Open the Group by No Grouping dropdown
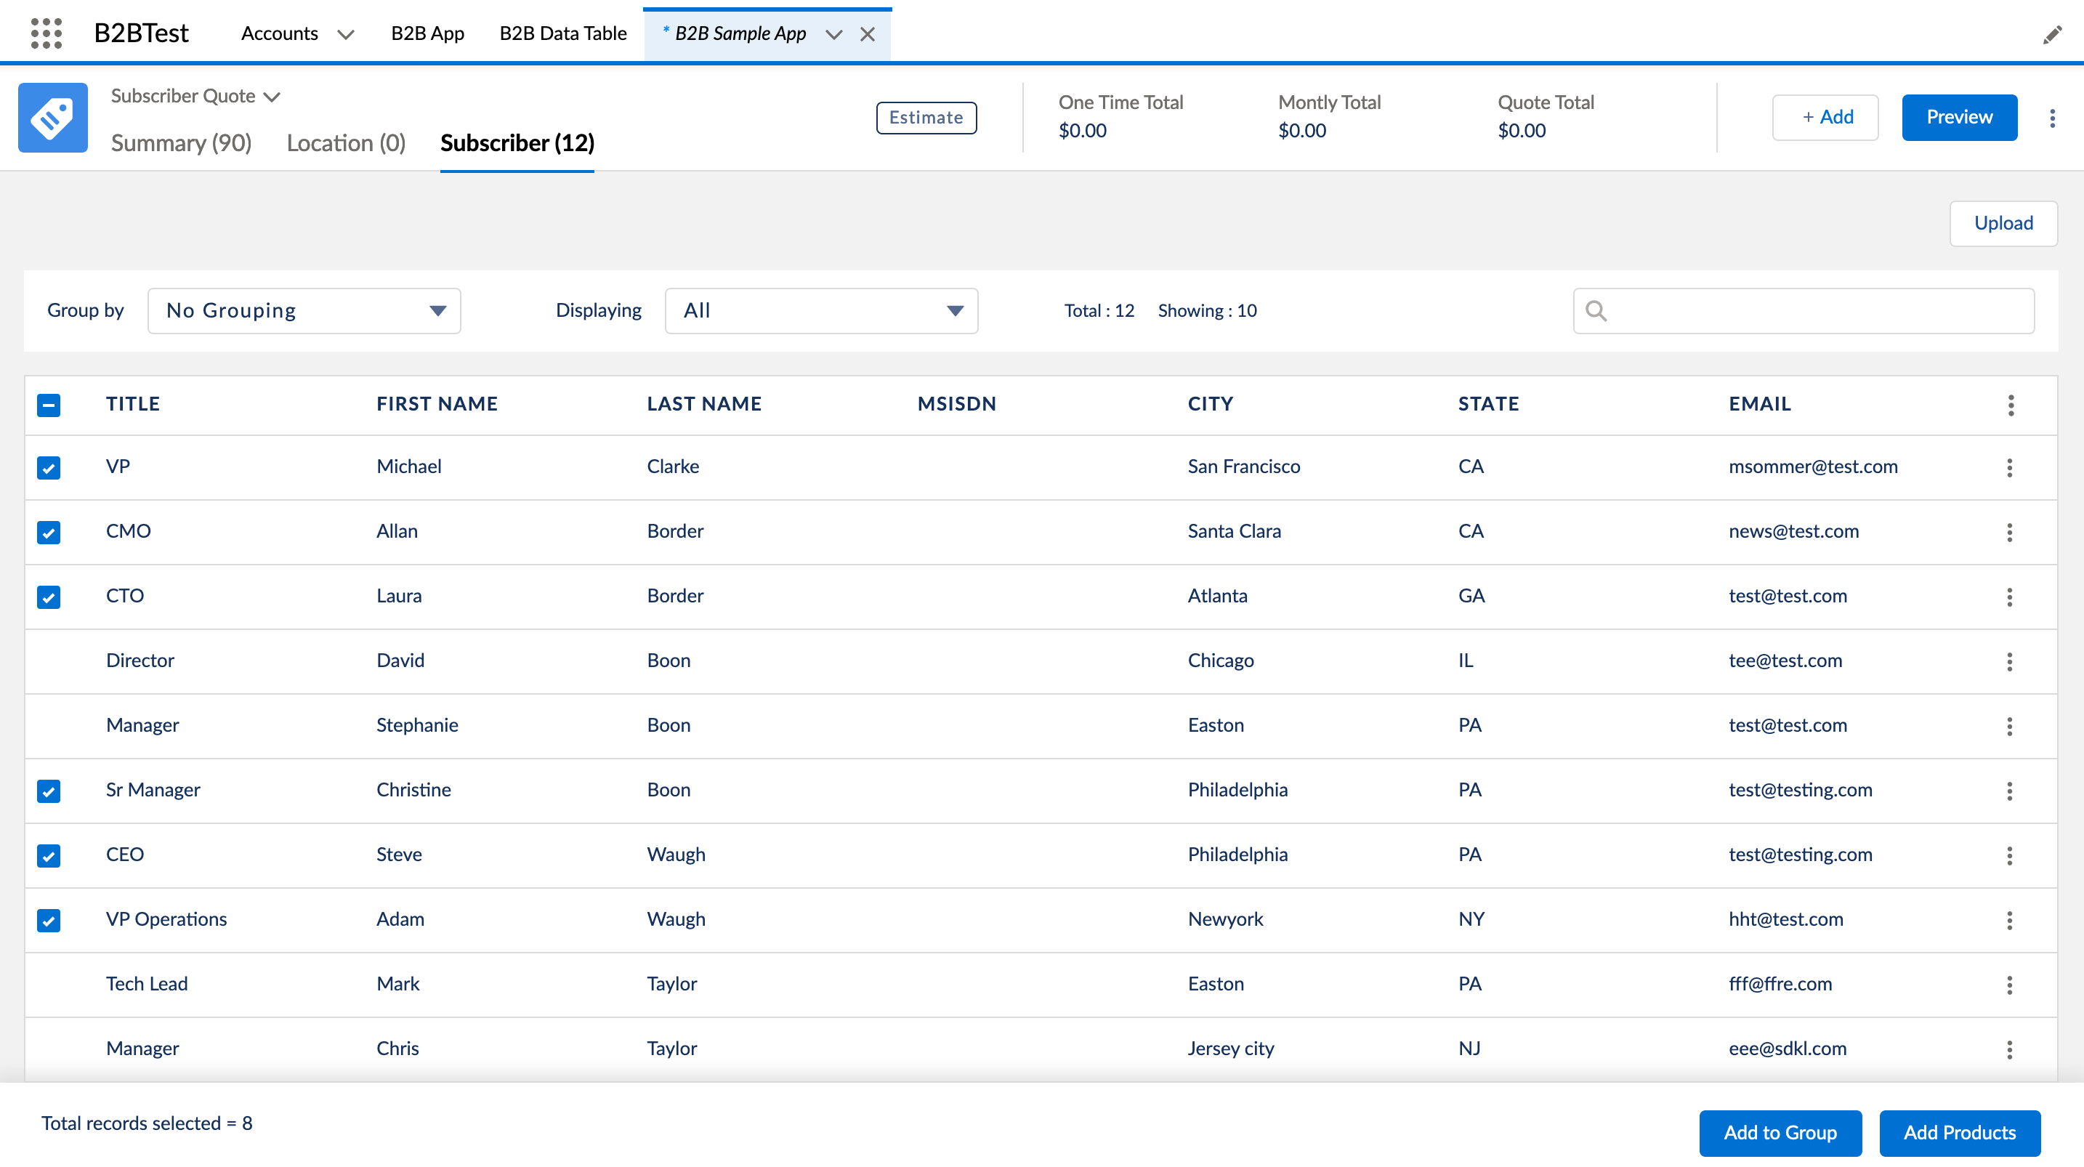 click(304, 311)
